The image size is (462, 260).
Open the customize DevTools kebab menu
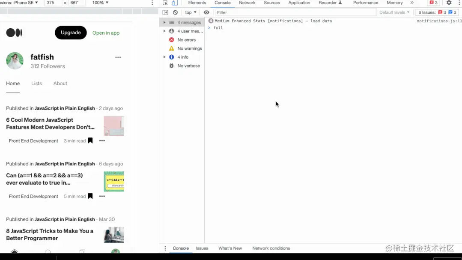click(459, 3)
